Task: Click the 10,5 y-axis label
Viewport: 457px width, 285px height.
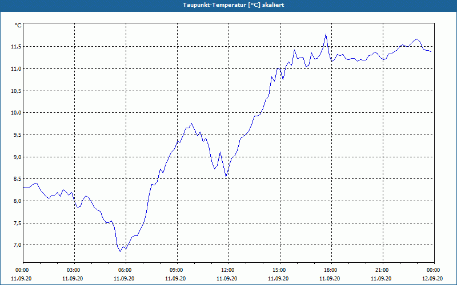Action: tap(15, 91)
